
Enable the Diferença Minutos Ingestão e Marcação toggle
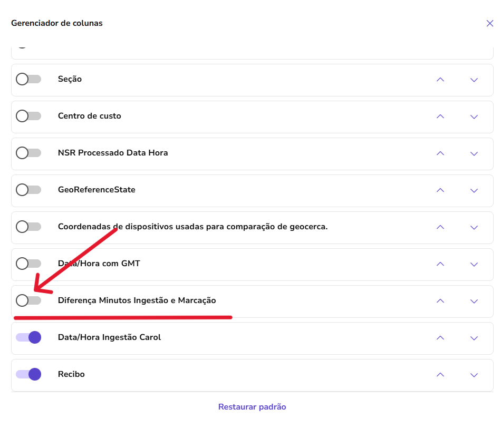pos(28,300)
